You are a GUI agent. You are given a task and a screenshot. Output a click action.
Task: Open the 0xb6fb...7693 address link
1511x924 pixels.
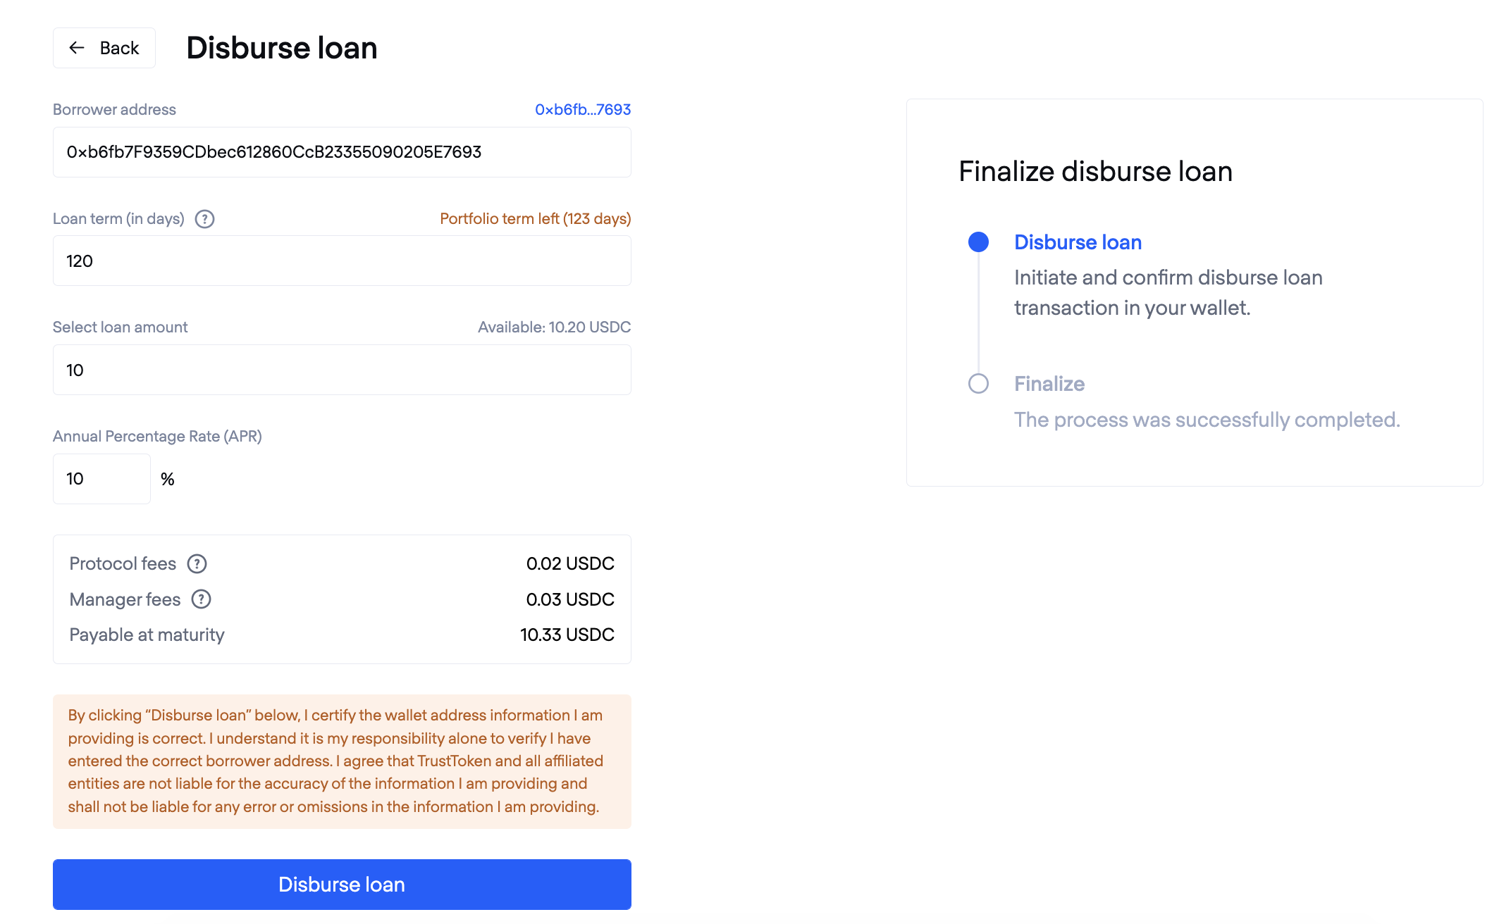(x=583, y=110)
